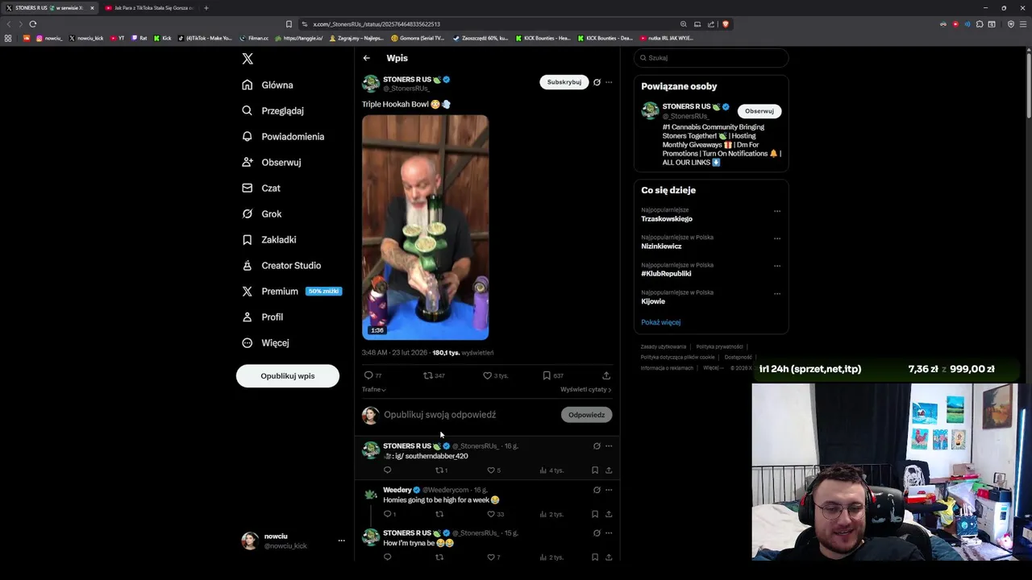Switch to the YouTube Jak Para z TikToka tab
The width and height of the screenshot is (1032, 580).
(148, 8)
